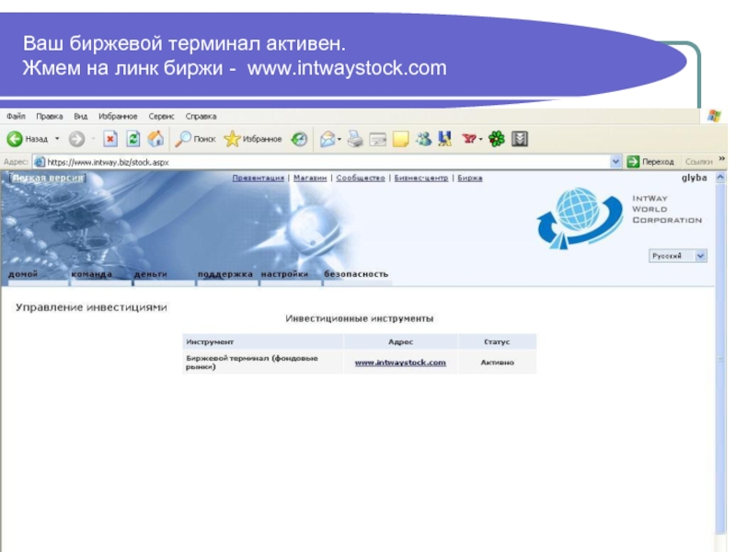Open the Вид menu

(x=81, y=116)
